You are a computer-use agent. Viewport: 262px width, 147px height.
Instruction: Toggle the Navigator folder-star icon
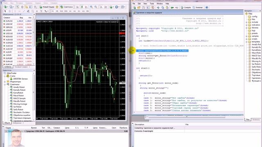tap(26, 7)
